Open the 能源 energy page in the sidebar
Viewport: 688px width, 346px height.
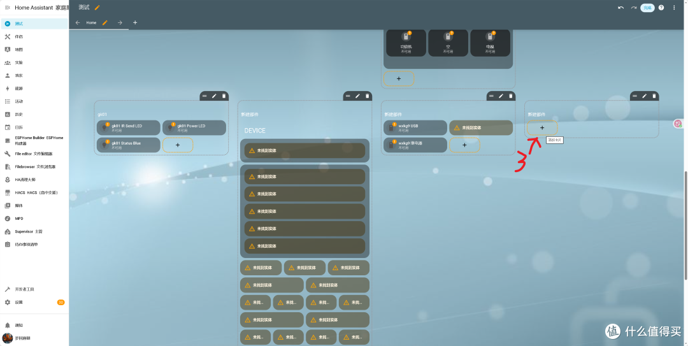tap(34, 89)
